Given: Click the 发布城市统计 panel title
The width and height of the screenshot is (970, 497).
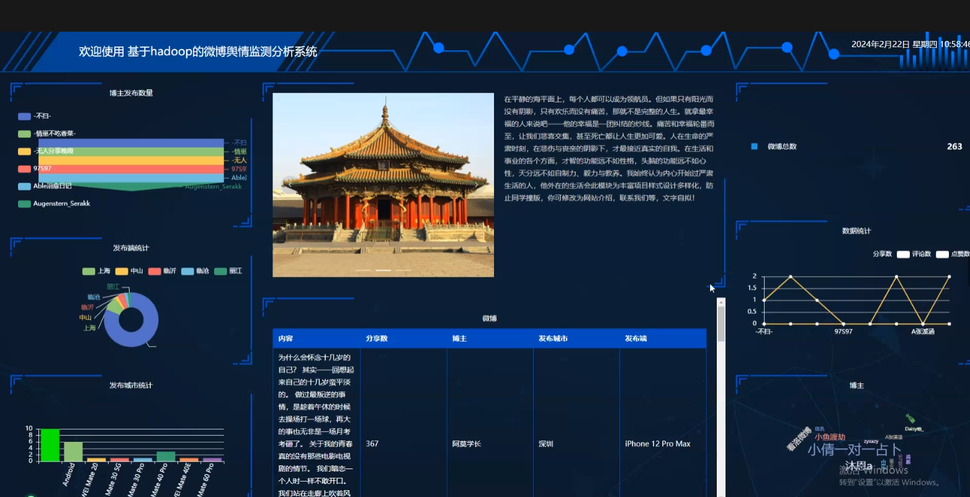Looking at the screenshot, I should click(x=131, y=385).
